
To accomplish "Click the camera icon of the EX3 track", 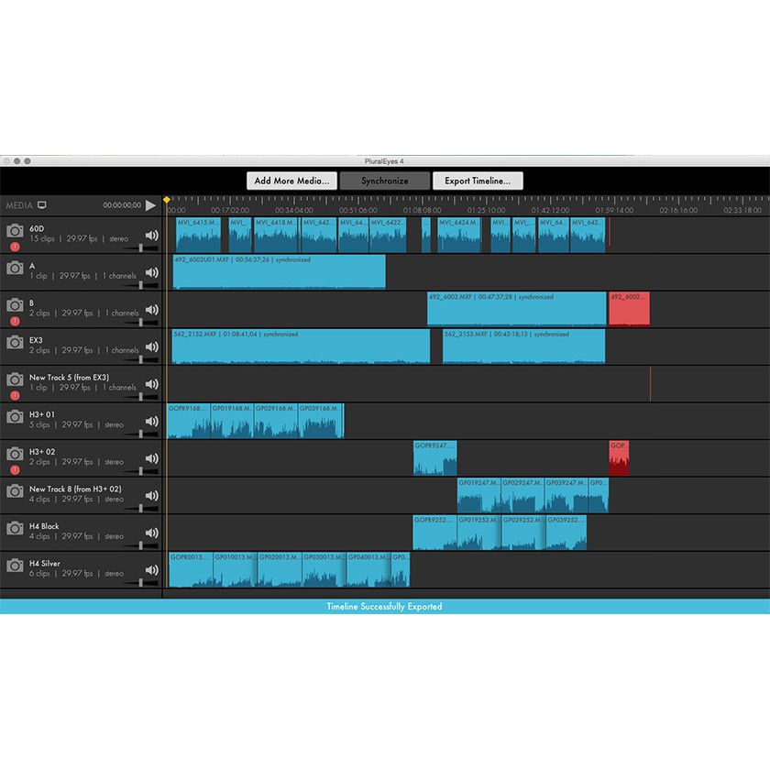I will 15,342.
